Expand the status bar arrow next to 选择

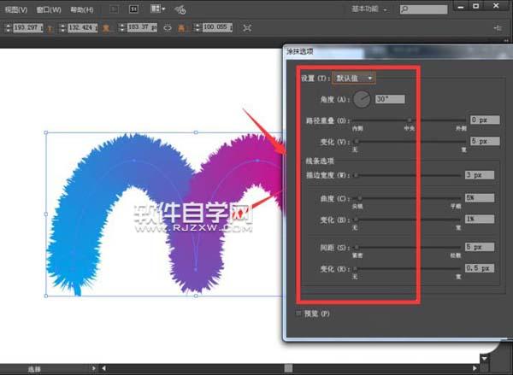(x=93, y=368)
